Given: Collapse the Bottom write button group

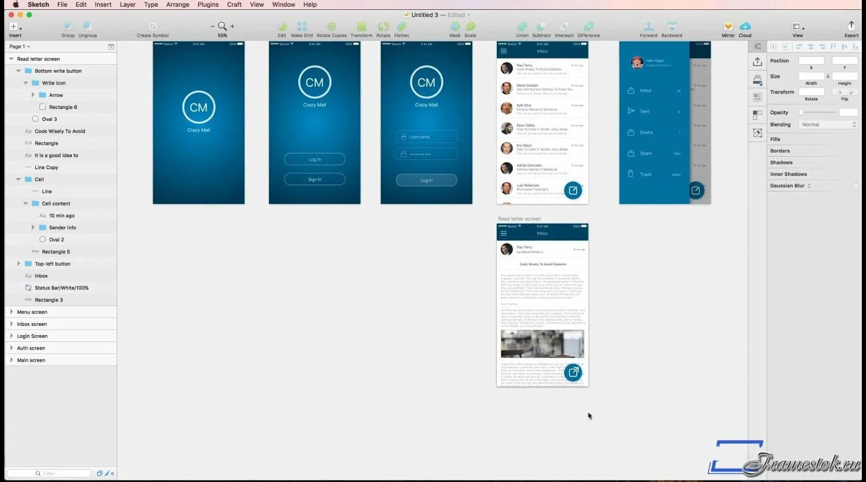Looking at the screenshot, I should pyautogui.click(x=19, y=71).
